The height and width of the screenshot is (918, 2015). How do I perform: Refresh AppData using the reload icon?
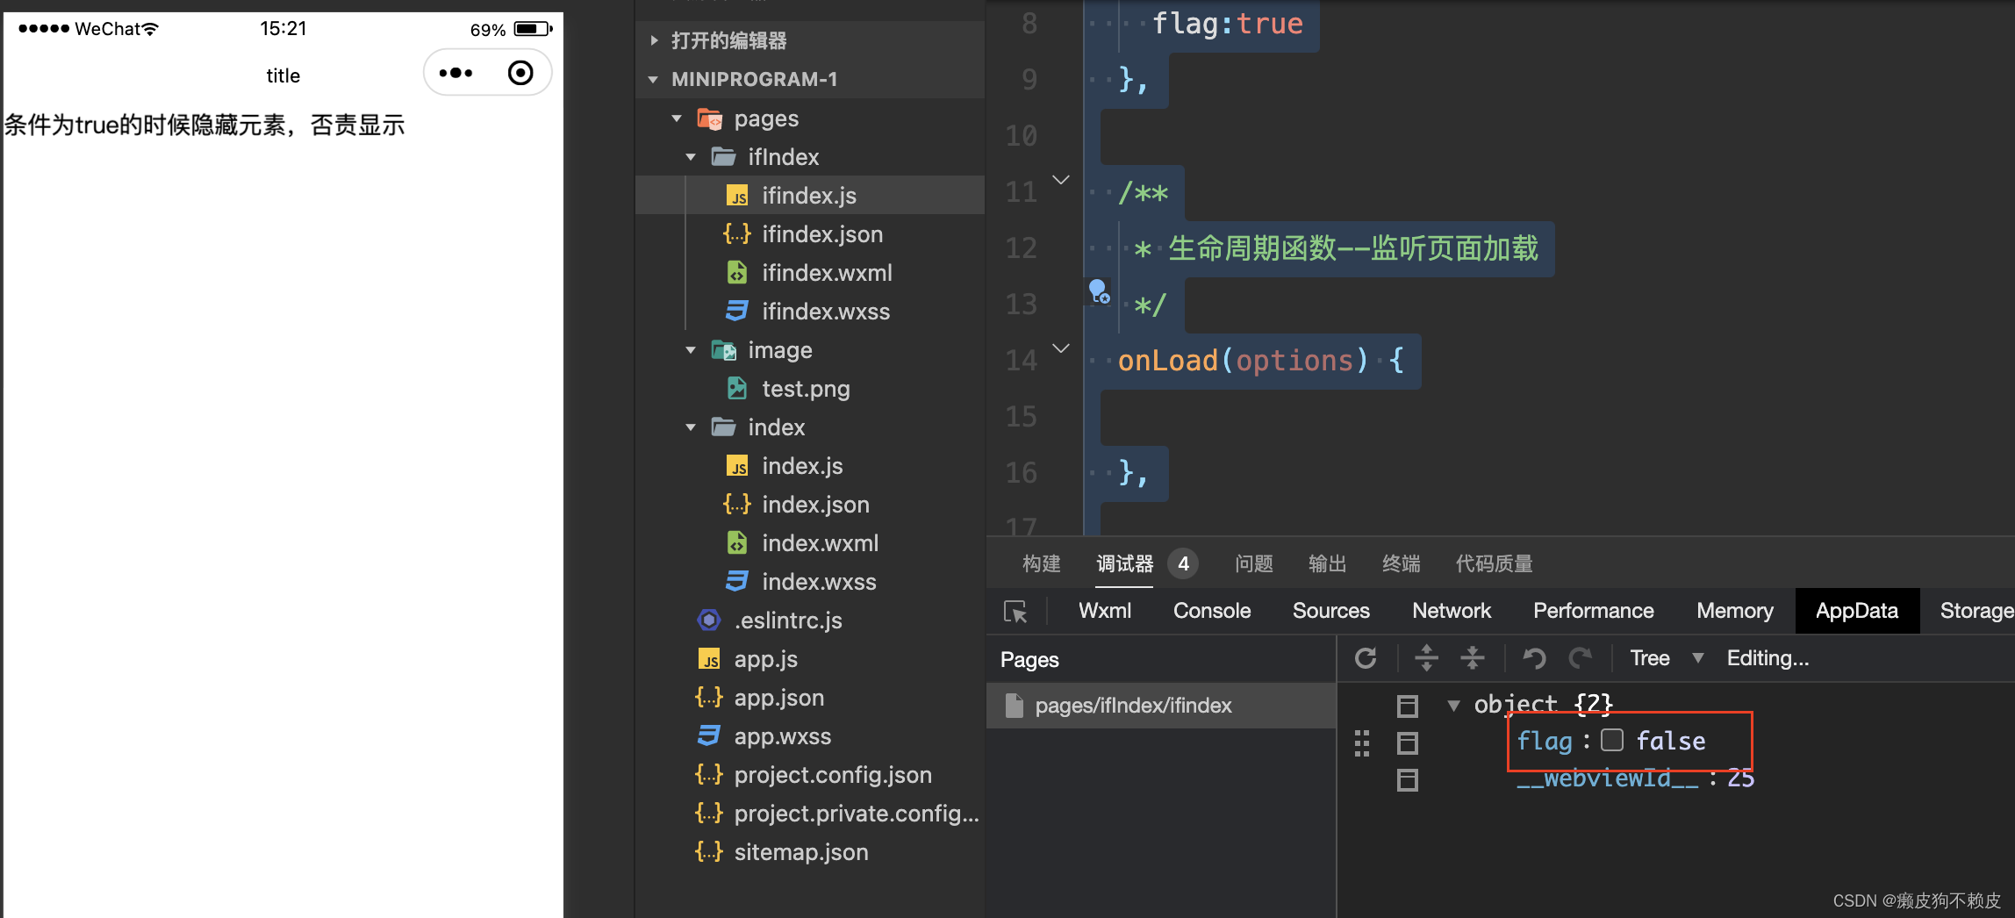point(1366,657)
